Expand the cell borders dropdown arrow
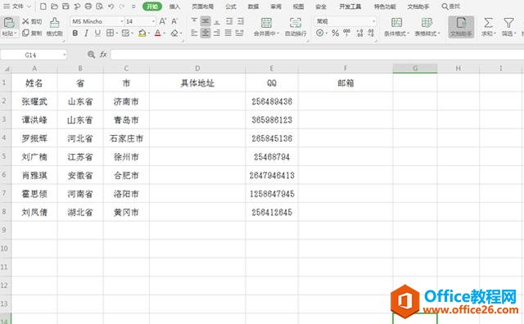 [116, 33]
